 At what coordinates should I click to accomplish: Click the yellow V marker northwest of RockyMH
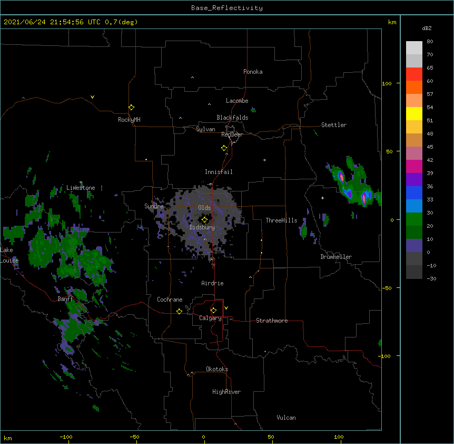click(92, 97)
